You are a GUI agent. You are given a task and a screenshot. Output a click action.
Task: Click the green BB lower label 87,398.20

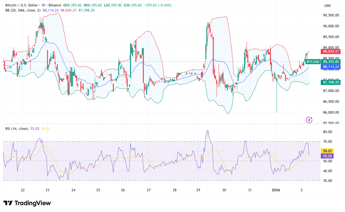pos(331,82)
